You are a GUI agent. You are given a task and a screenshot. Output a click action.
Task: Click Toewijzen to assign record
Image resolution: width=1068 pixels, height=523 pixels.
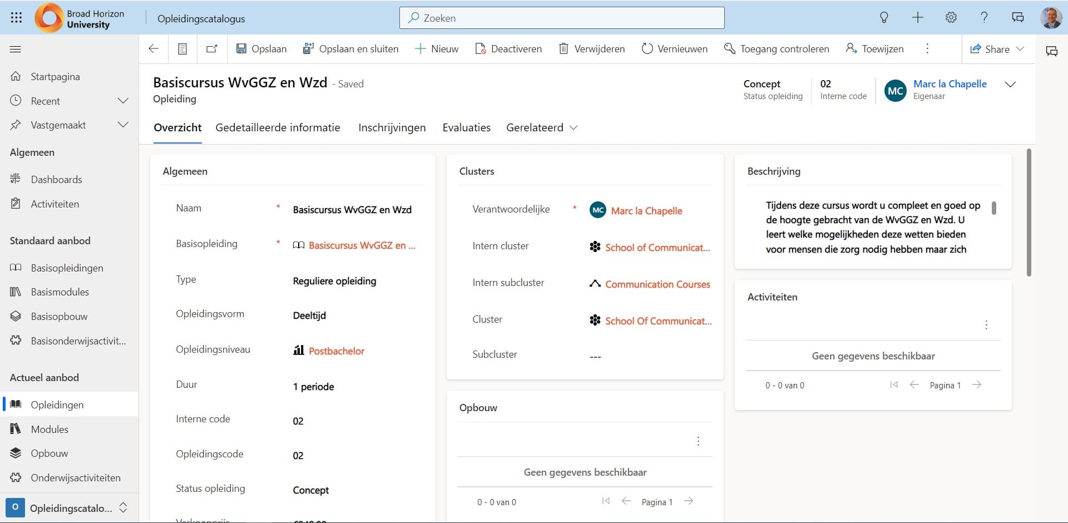point(874,49)
